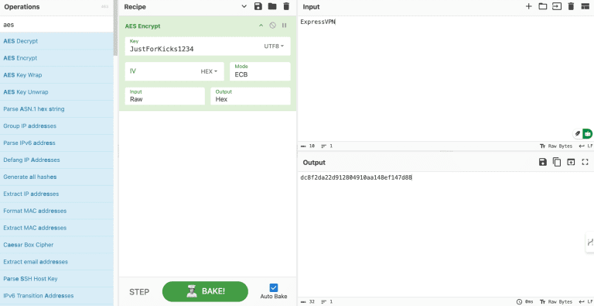The height and width of the screenshot is (306, 594).
Task: Open Key encoding UTF8 dropdown
Action: pos(274,46)
